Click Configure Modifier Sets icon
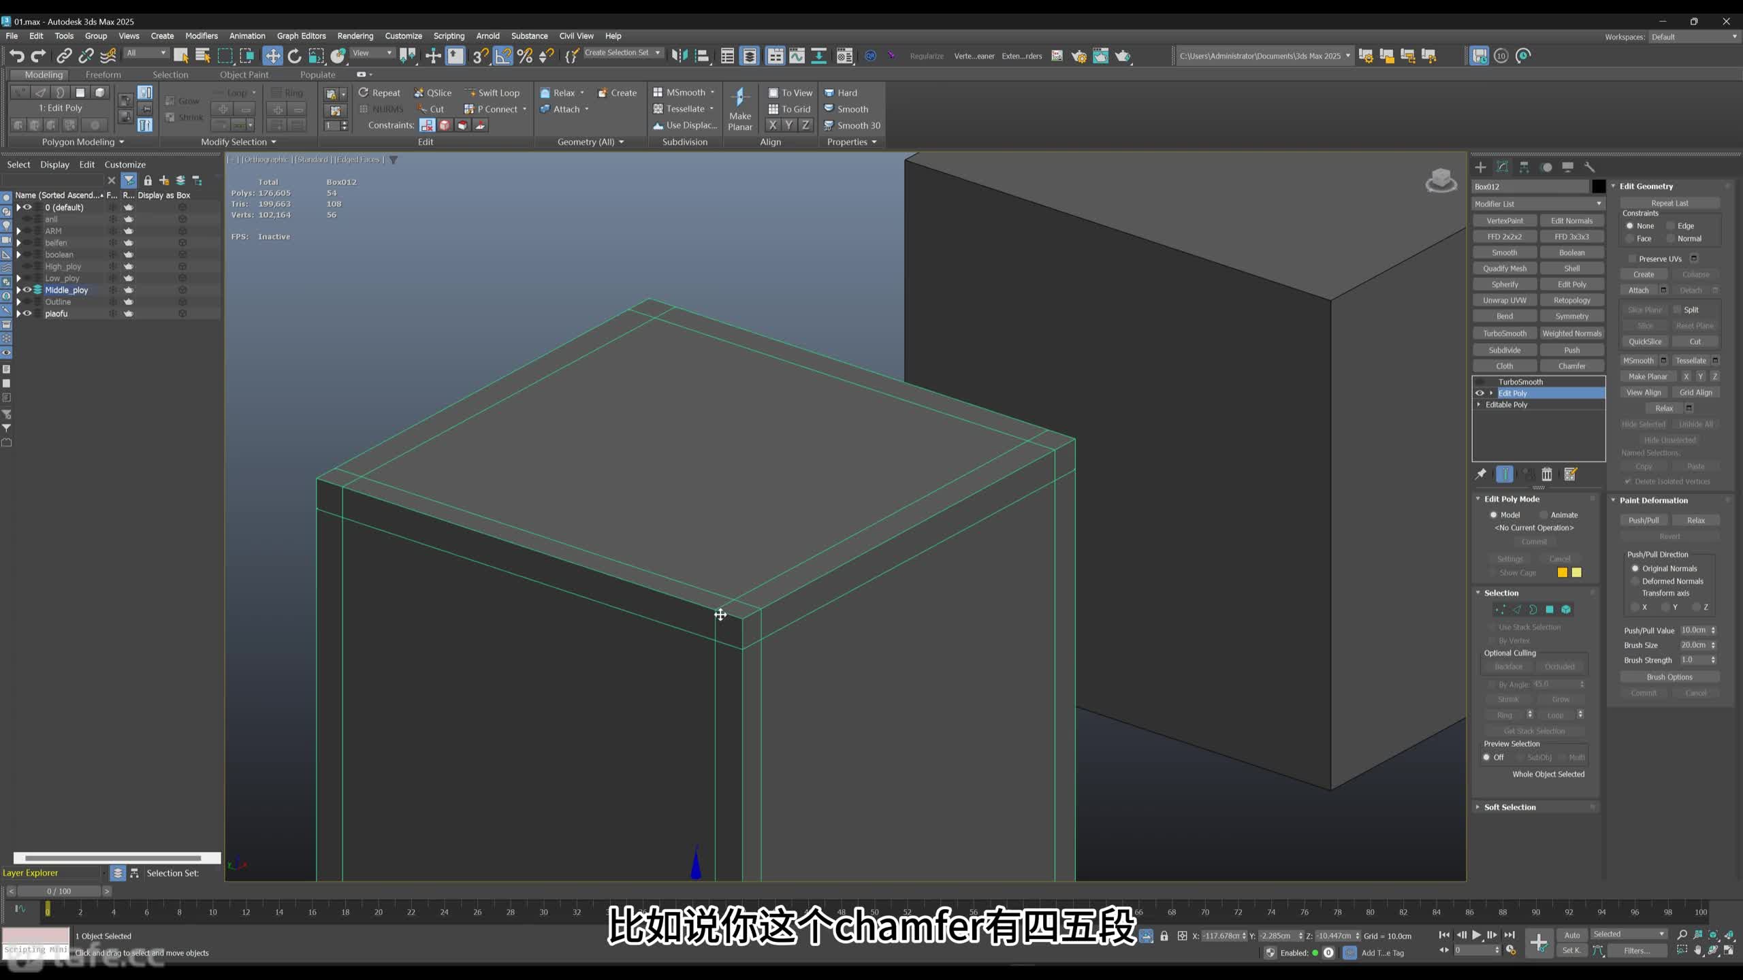The image size is (1743, 980). pyautogui.click(x=1571, y=474)
